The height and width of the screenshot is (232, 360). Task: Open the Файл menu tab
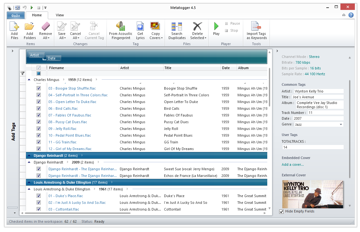[15, 15]
